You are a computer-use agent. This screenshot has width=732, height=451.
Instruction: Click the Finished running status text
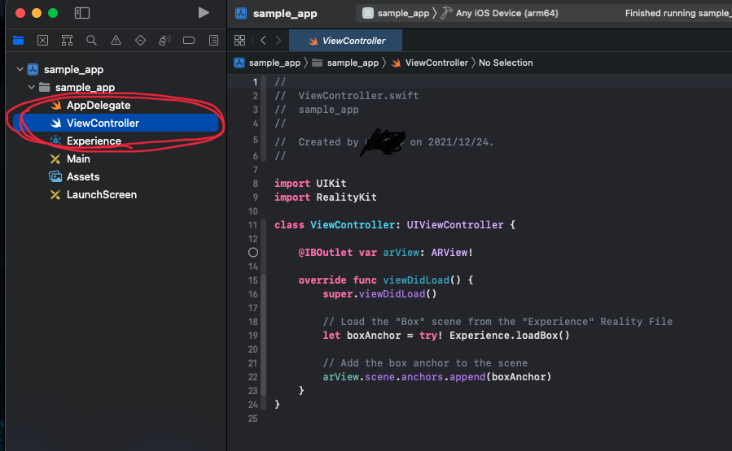678,13
